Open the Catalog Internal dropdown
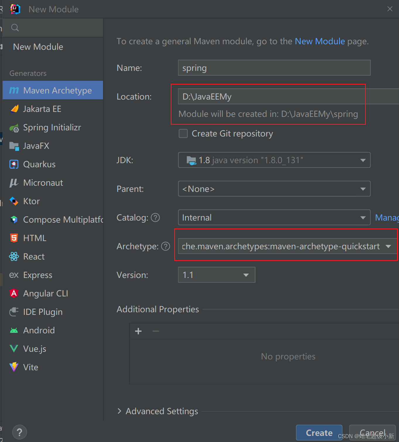 coord(274,217)
